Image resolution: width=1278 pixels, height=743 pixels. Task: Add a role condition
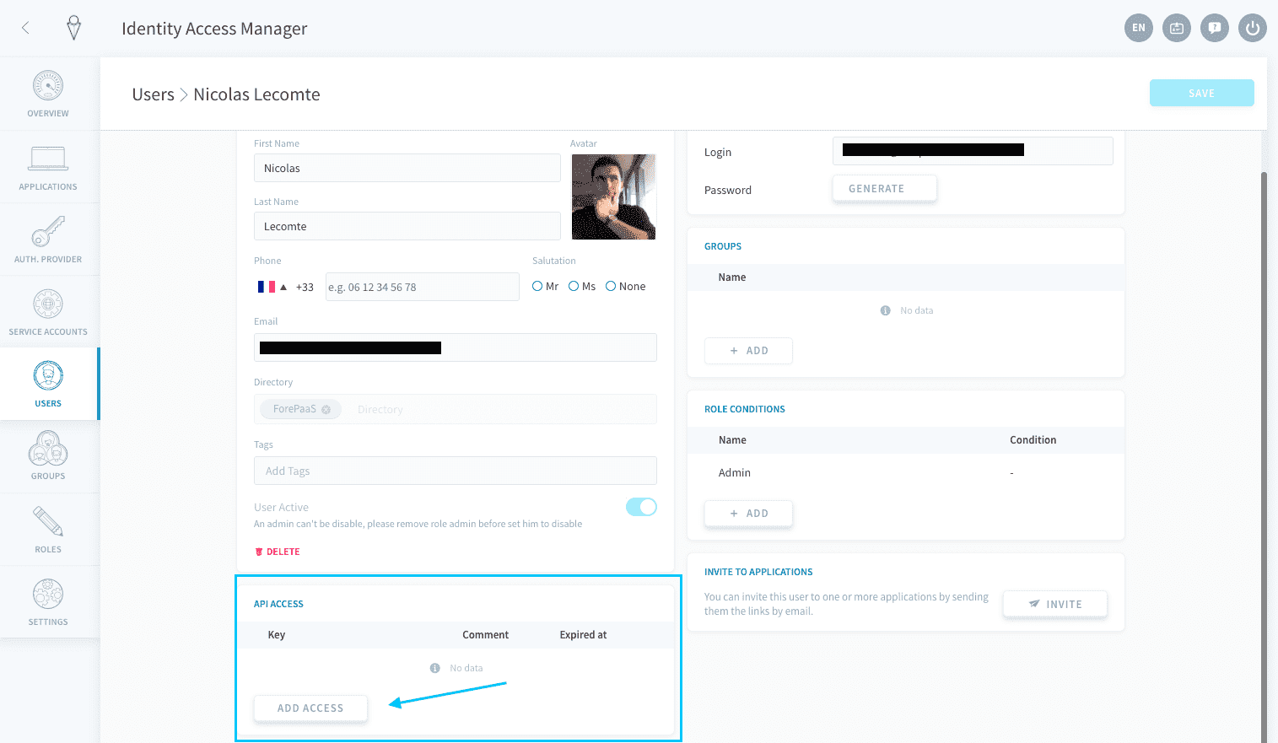748,514
